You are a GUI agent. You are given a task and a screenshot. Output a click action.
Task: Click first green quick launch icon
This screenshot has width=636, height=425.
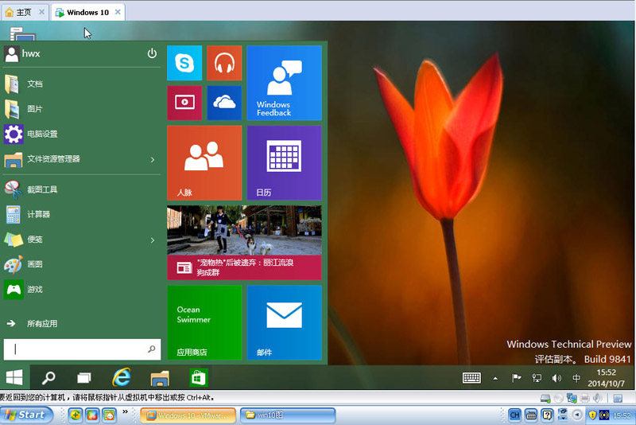click(76, 415)
